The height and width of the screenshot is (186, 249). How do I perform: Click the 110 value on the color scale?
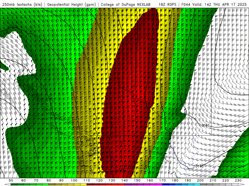coord(87,180)
